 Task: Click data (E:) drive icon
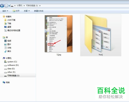click(x=5, y=69)
